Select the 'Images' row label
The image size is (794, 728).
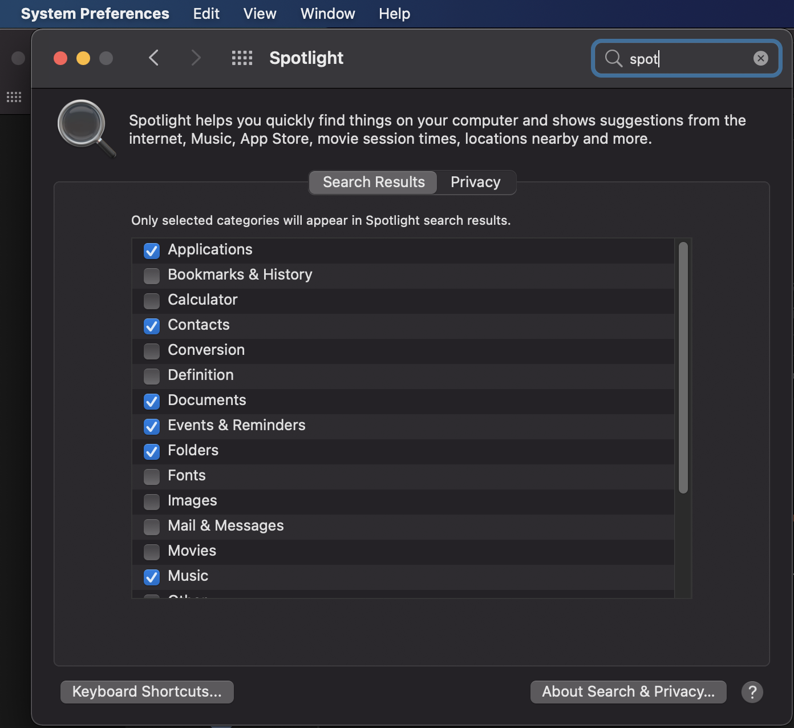pyautogui.click(x=192, y=500)
